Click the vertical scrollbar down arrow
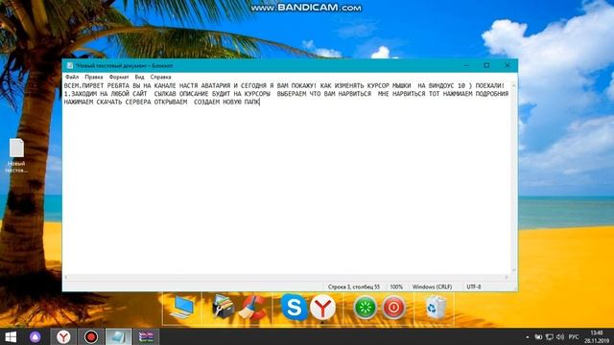The width and height of the screenshot is (614, 345). [x=514, y=270]
